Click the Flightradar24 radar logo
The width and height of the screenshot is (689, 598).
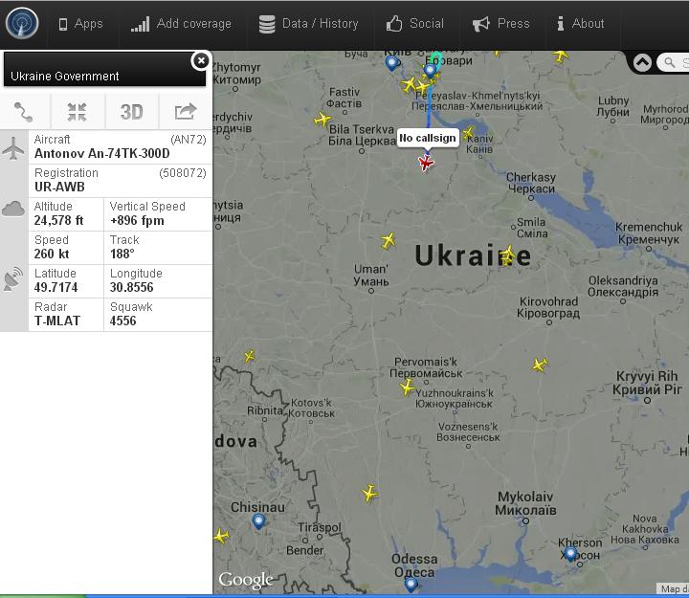pyautogui.click(x=22, y=23)
